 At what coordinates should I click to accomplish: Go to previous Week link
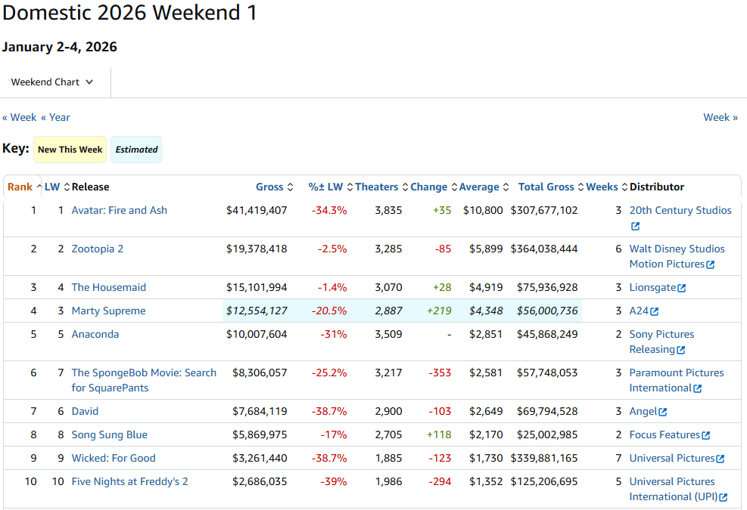pos(20,117)
